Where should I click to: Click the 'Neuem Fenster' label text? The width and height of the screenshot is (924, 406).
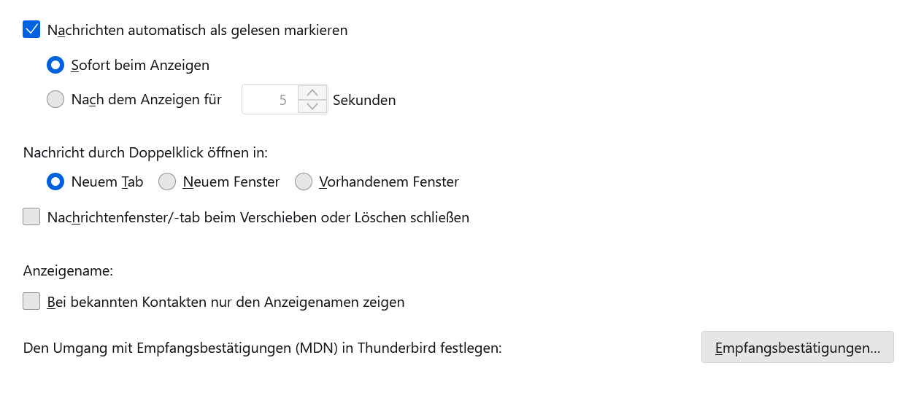pyautogui.click(x=231, y=182)
